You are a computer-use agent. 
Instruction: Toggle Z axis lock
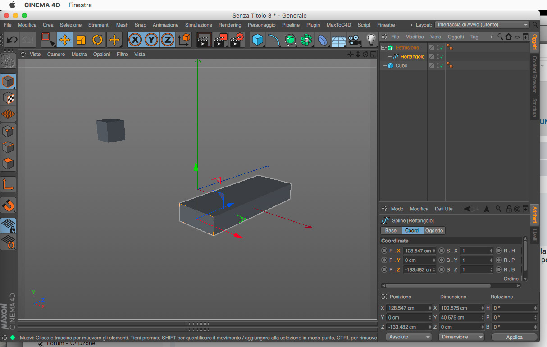pos(168,40)
